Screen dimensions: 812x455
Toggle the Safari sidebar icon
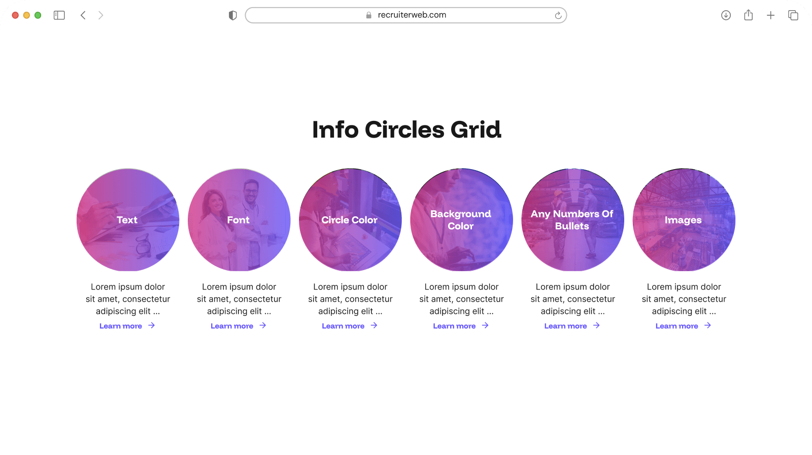pos(59,15)
